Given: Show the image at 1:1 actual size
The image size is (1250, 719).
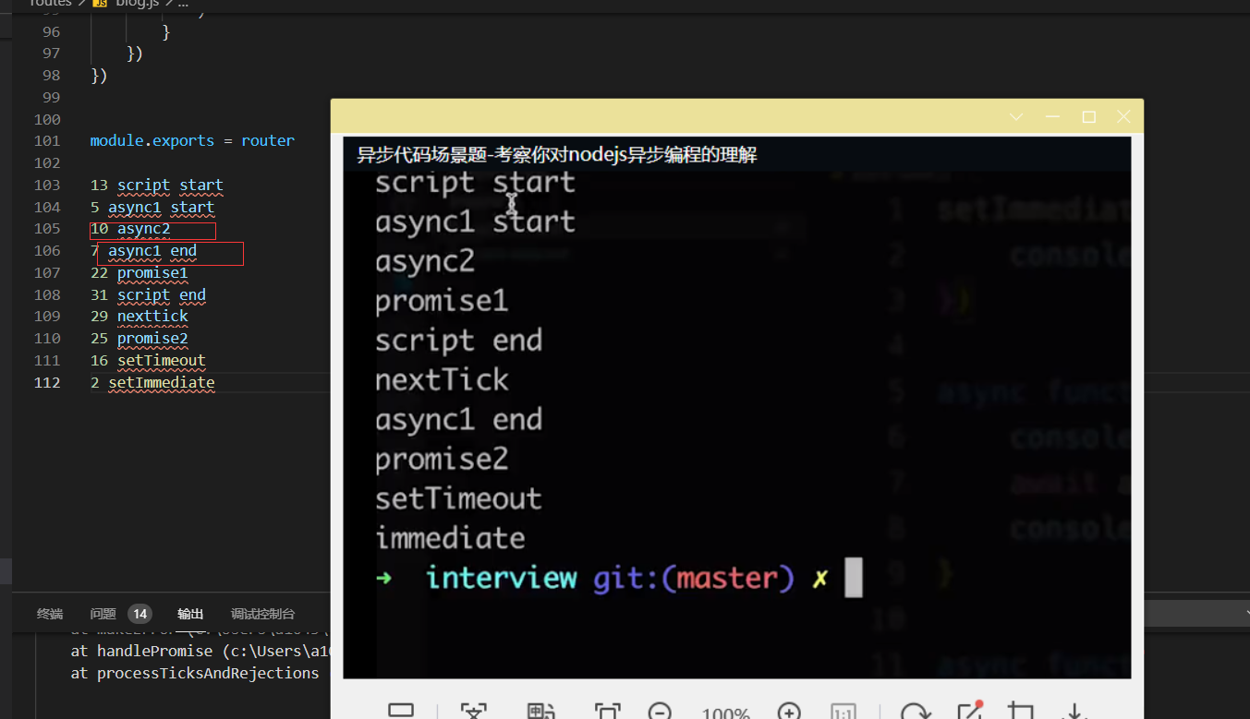Looking at the screenshot, I should click(843, 712).
